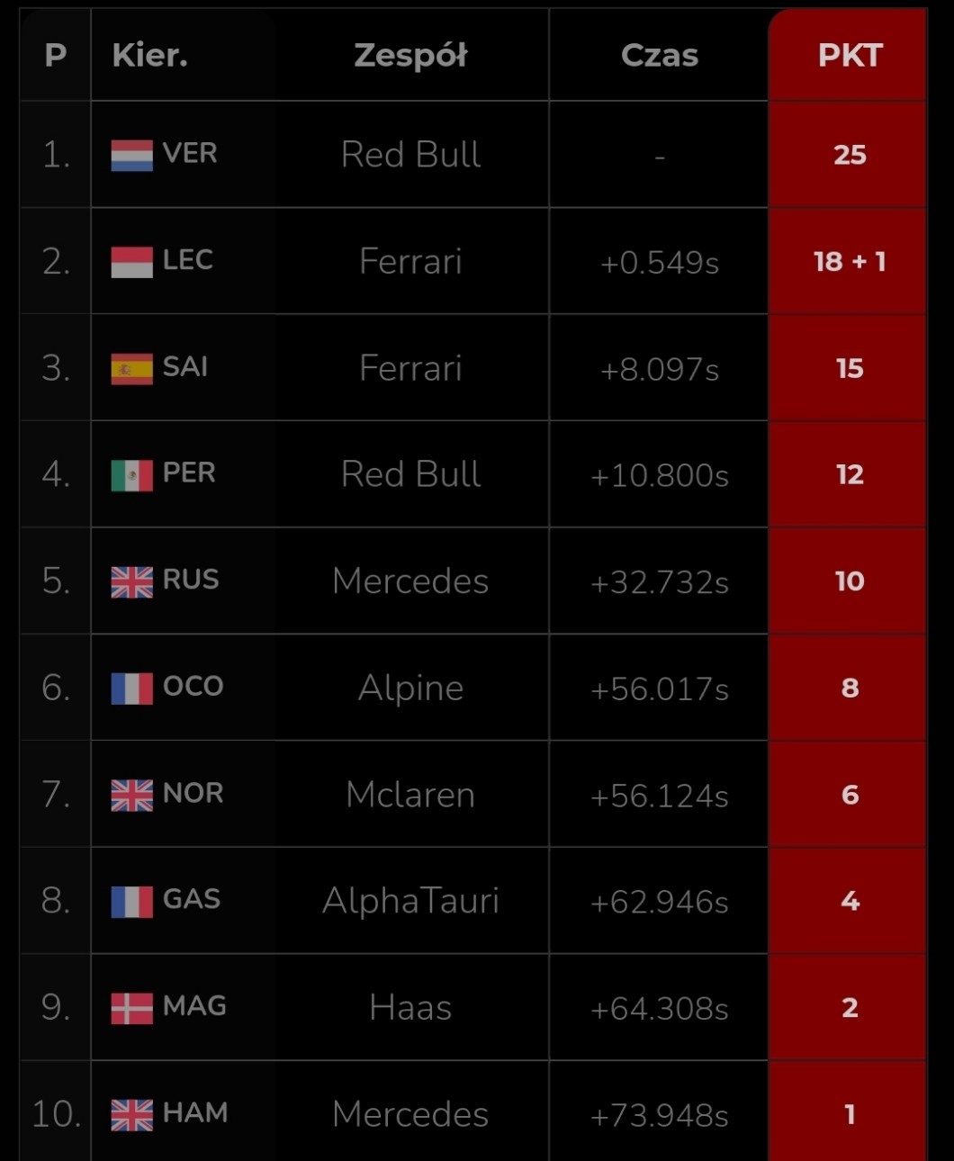Click the French flag beside OCO
Screen dimensions: 954x1161
click(131, 688)
